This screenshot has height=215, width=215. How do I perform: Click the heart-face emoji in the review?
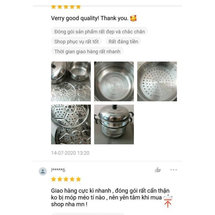point(133,18)
